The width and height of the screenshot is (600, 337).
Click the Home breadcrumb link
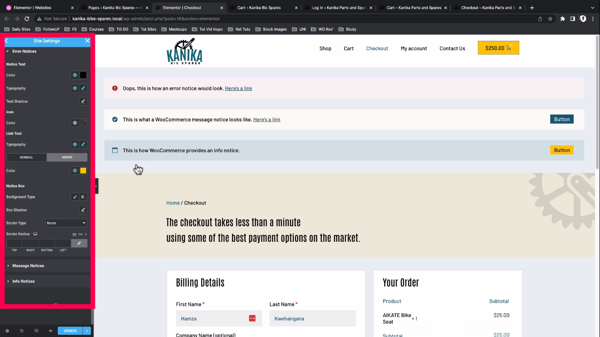[x=173, y=203]
